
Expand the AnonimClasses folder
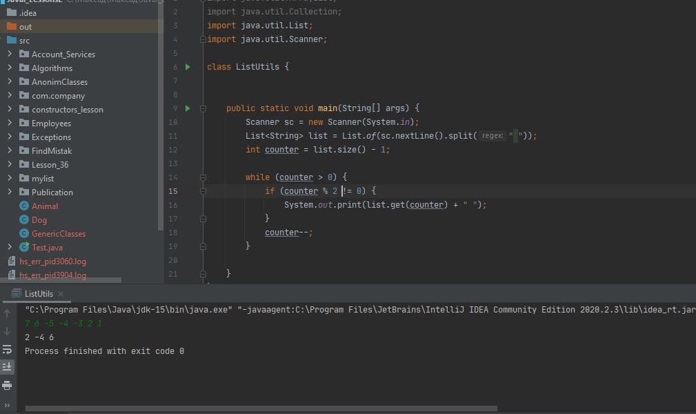click(10, 81)
